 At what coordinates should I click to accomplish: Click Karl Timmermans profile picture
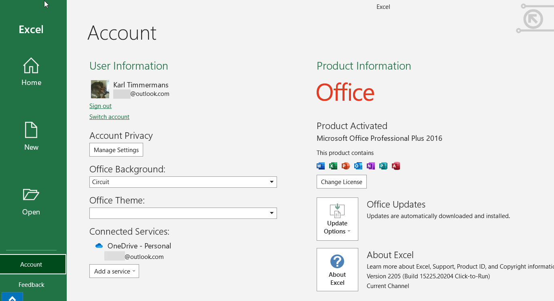(100, 89)
